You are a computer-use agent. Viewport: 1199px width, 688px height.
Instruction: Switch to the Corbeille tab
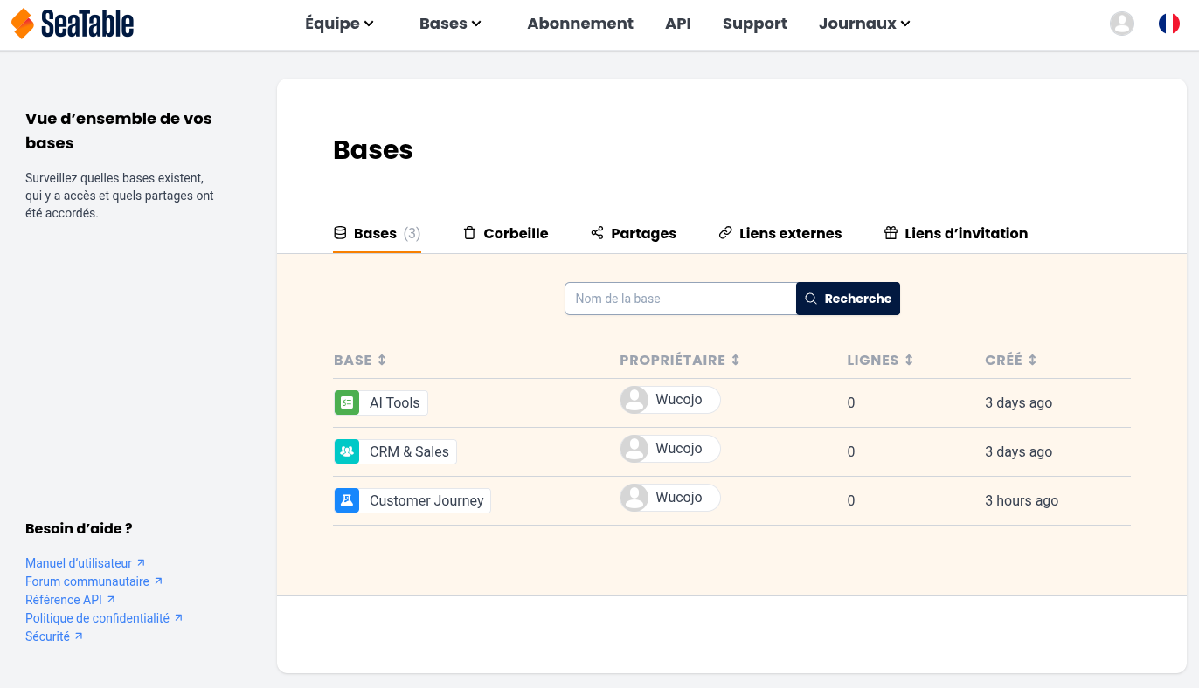click(x=506, y=233)
